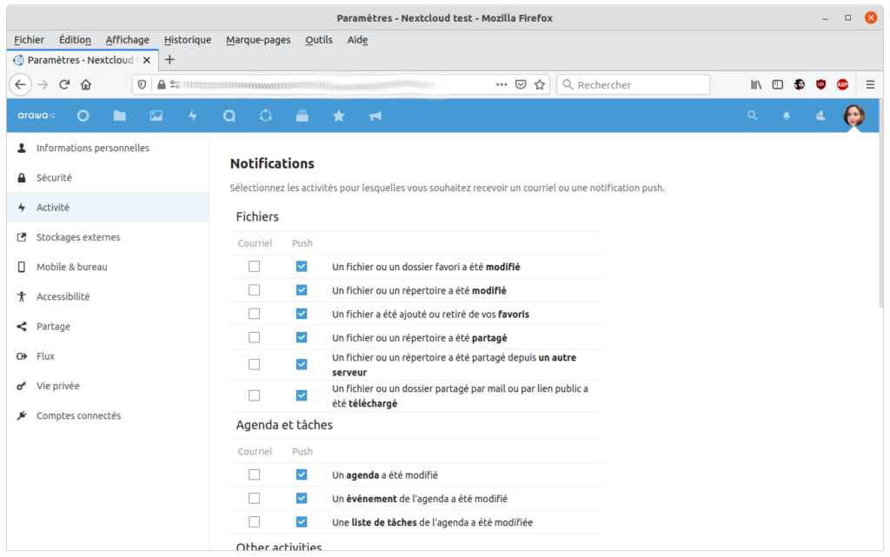Open the Marque-pages menu
This screenshot has width=890, height=557.
(x=258, y=40)
